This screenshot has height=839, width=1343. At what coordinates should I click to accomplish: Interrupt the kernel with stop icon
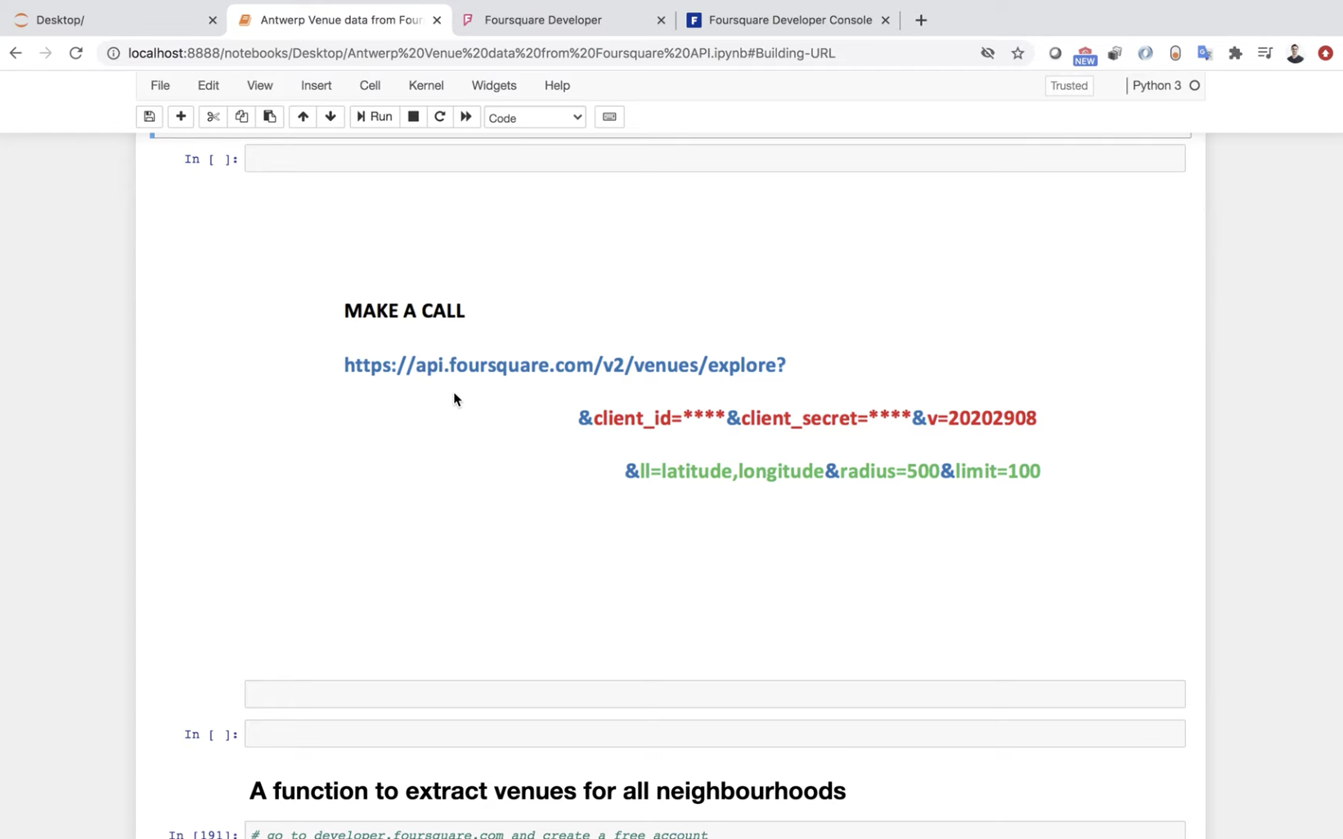click(x=413, y=117)
